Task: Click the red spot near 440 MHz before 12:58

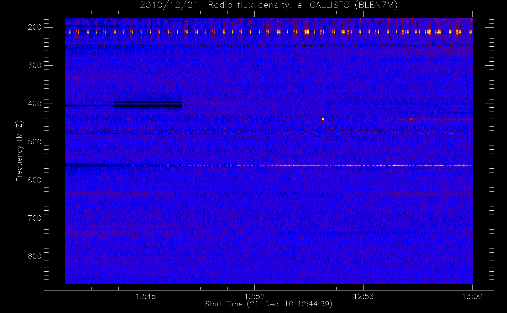Action: [410, 119]
